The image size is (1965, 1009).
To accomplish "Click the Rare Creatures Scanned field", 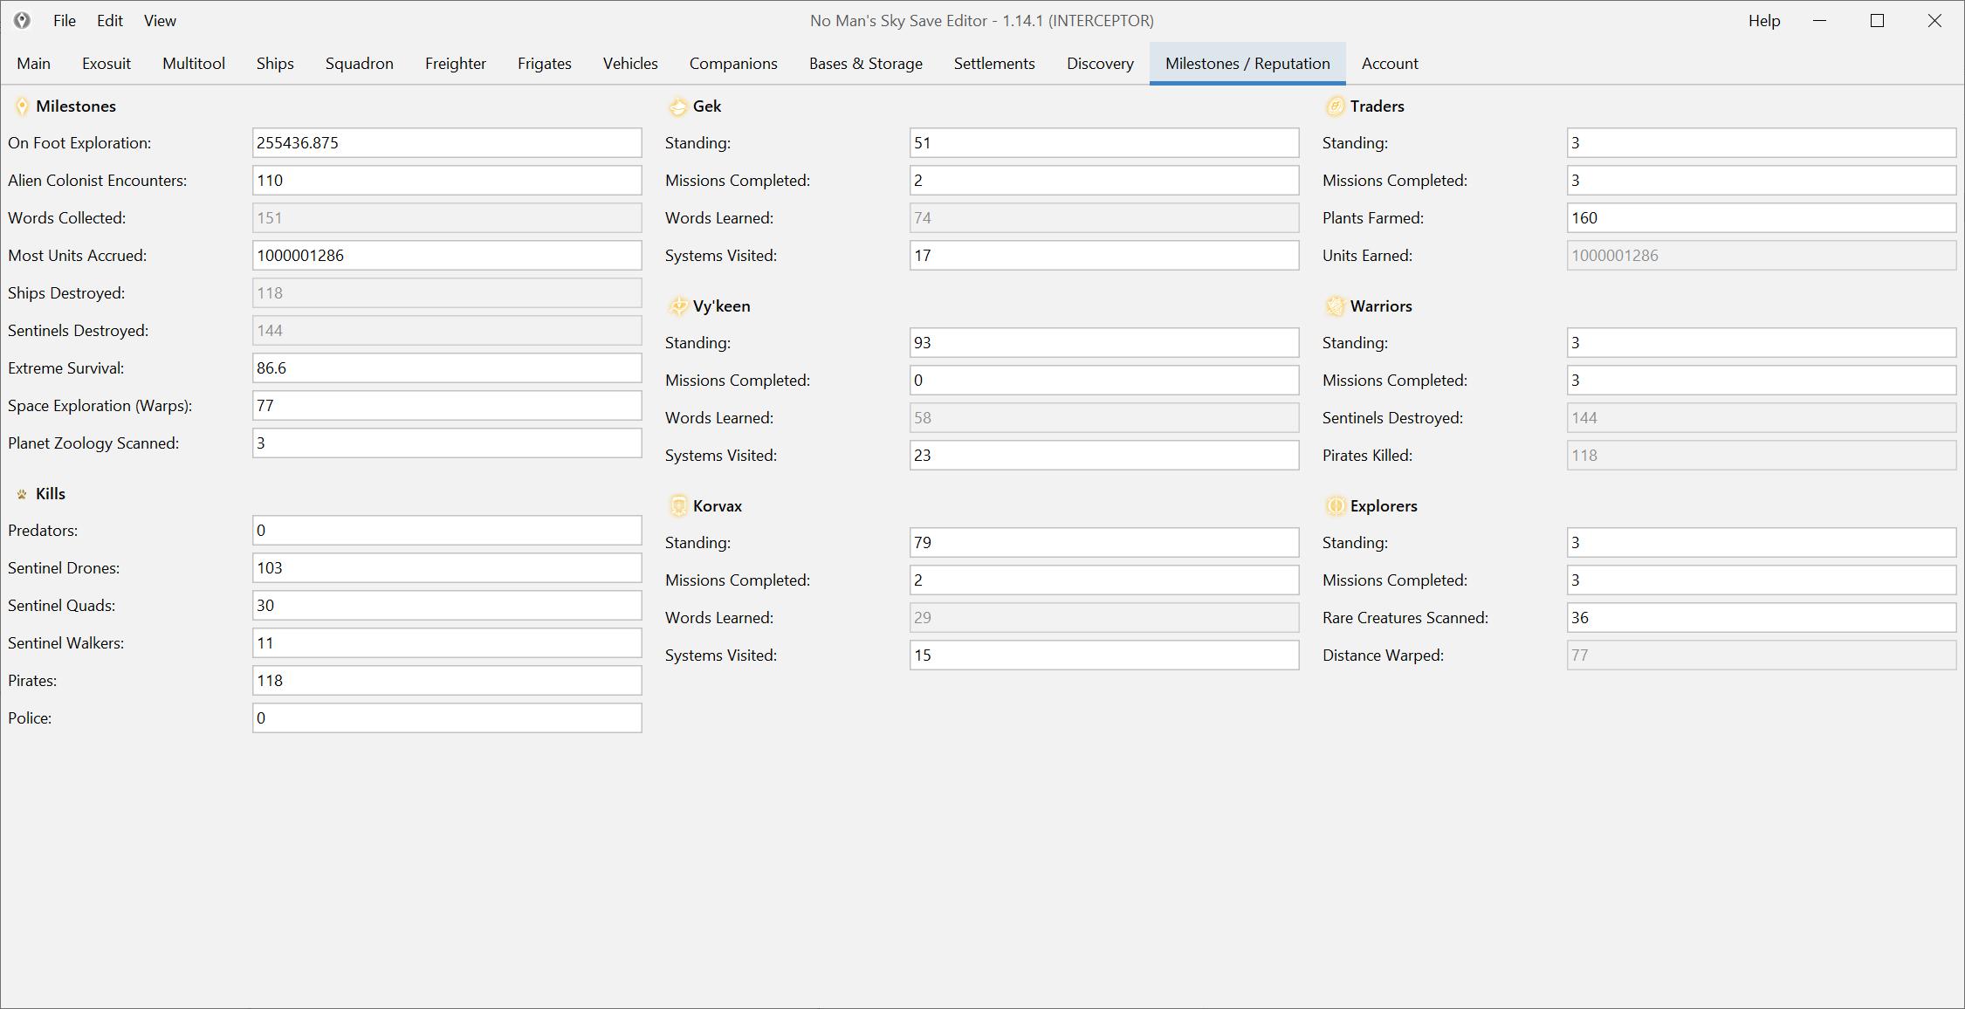I will (x=1761, y=618).
